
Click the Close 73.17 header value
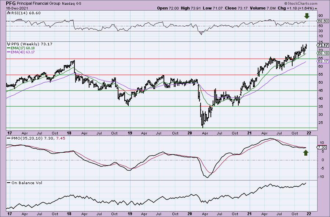coord(236,8)
